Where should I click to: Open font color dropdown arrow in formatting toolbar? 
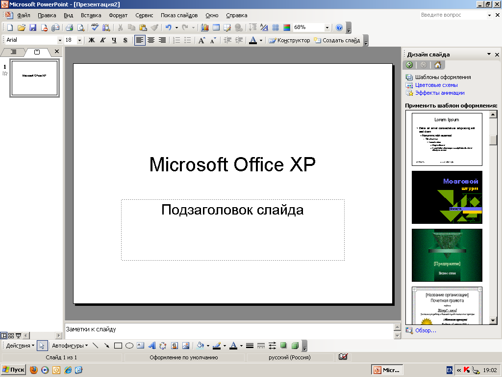click(261, 40)
